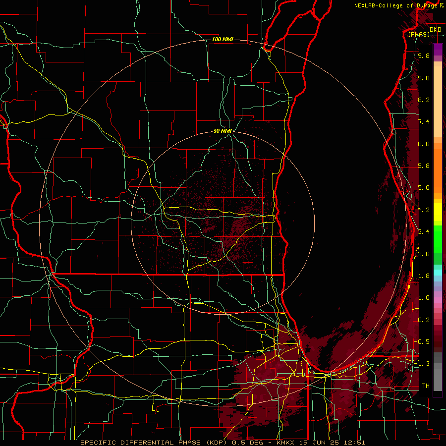This screenshot has height=446, width=446.
Task: Click the 'NEXLAB-College of DuPage' credit text
Action: click(396, 5)
